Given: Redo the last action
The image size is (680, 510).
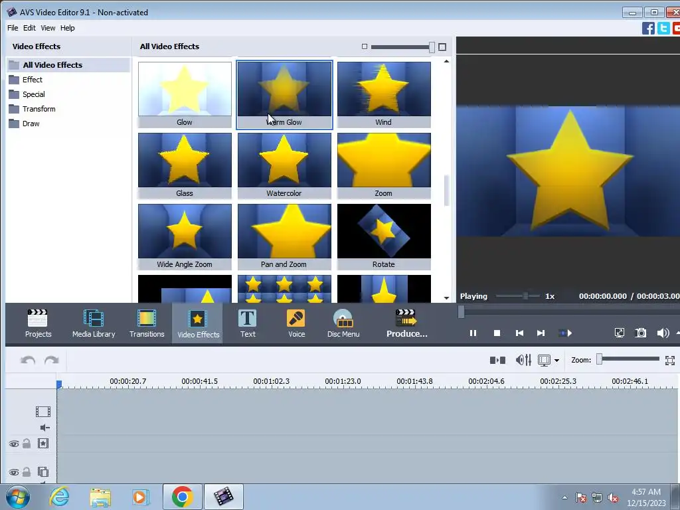Looking at the screenshot, I should pos(52,361).
